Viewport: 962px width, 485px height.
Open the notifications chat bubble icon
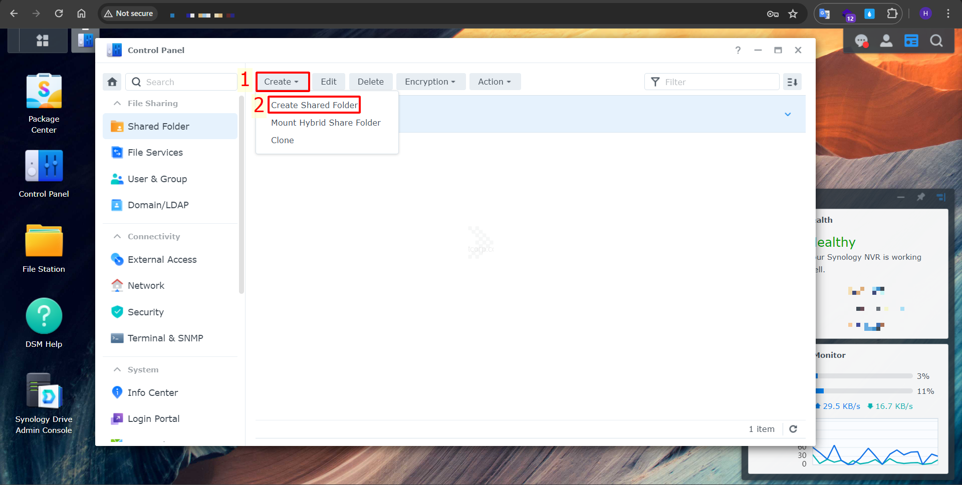click(x=861, y=41)
